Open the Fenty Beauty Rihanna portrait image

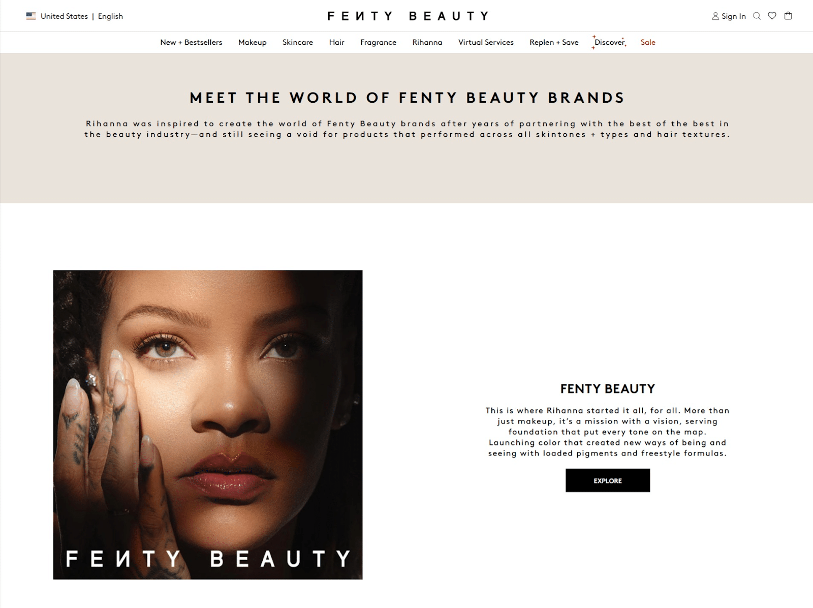click(x=208, y=424)
